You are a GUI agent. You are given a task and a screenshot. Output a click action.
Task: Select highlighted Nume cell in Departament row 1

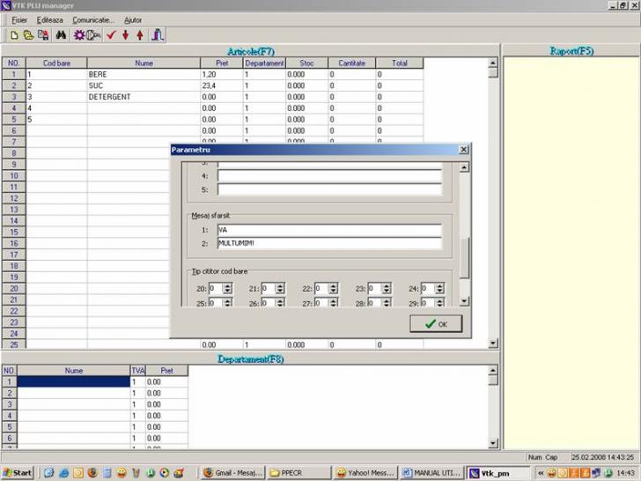(x=74, y=381)
